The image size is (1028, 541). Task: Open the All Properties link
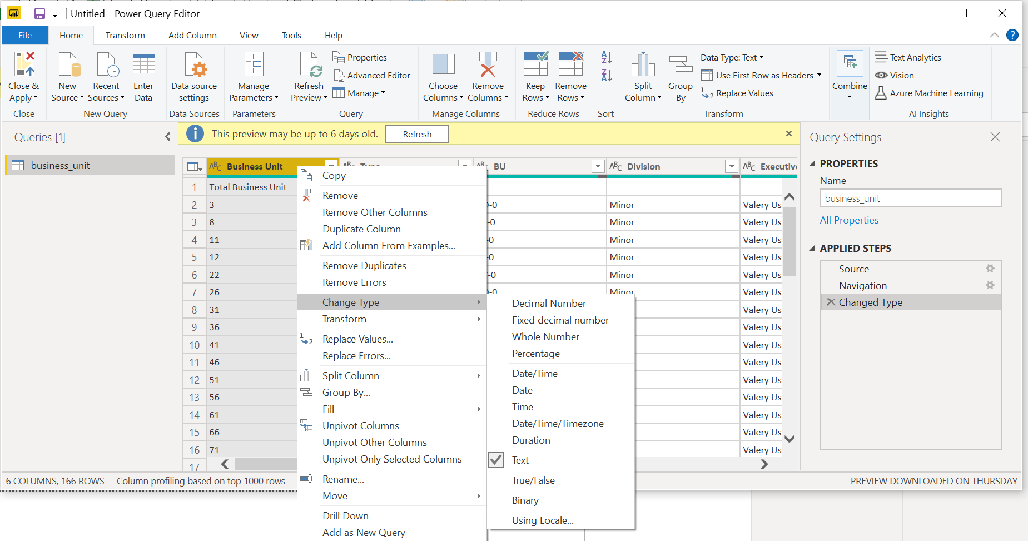point(849,220)
